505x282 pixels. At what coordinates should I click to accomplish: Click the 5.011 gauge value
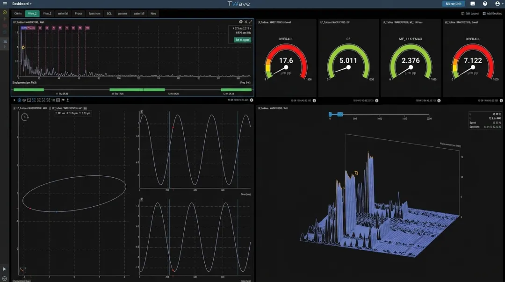(348, 61)
